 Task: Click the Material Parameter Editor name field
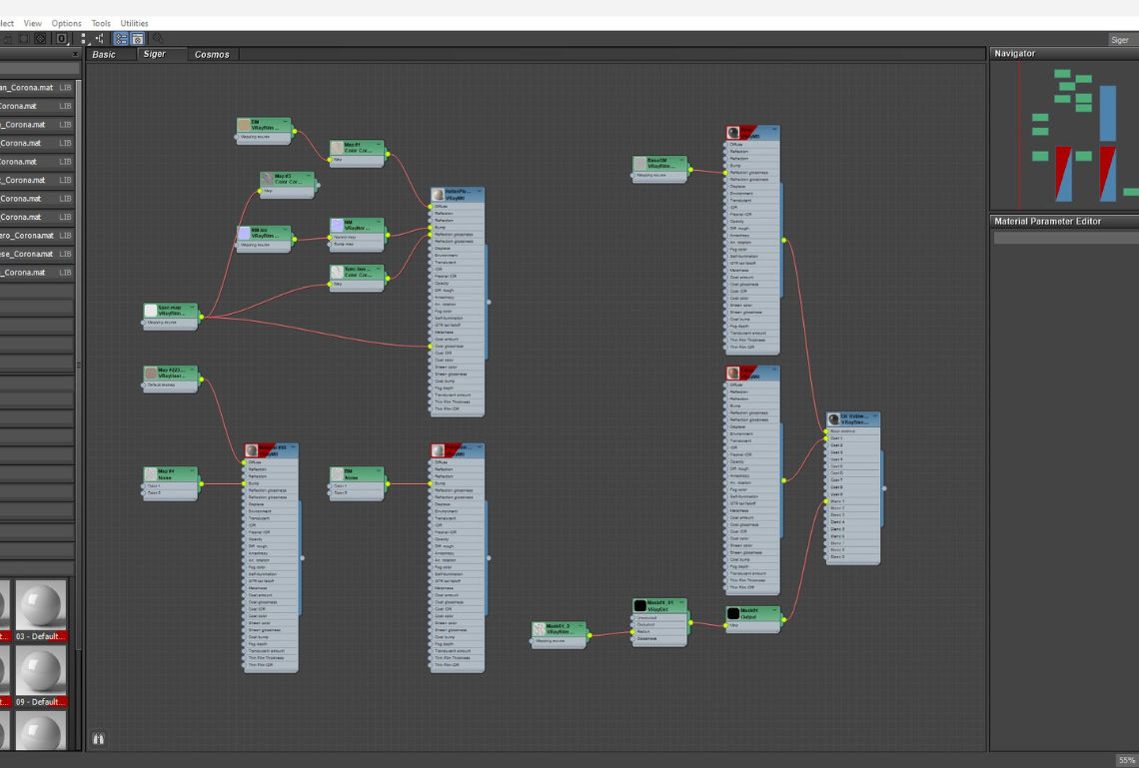1066,238
